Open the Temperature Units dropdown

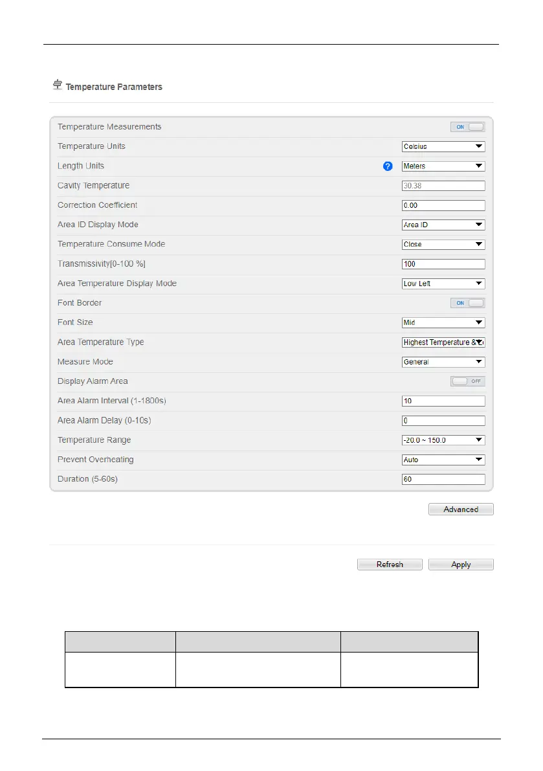click(443, 147)
